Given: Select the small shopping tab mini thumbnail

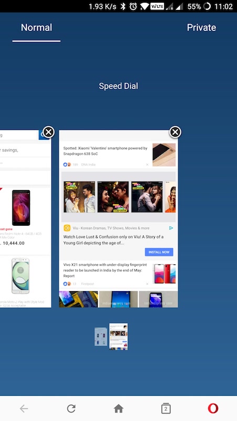Looking at the screenshot, I should coord(101,337).
